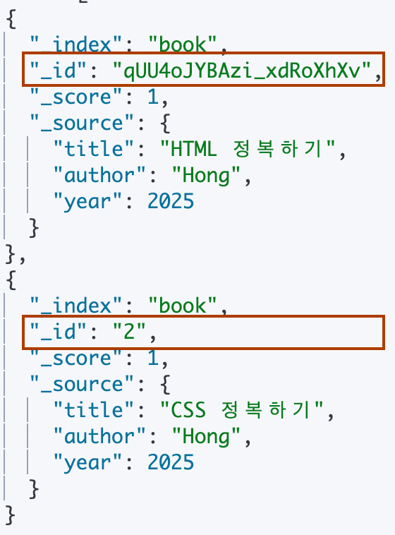
Task: Click the "_id" value qUU4oJYBAzi_xdRoXhXv
Action: tap(241, 71)
